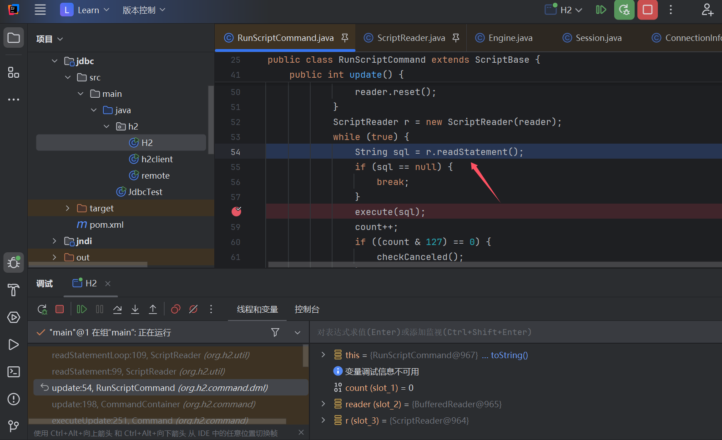The image size is (722, 440).
Task: Filter frames with funnel icon
Action: coord(275,332)
